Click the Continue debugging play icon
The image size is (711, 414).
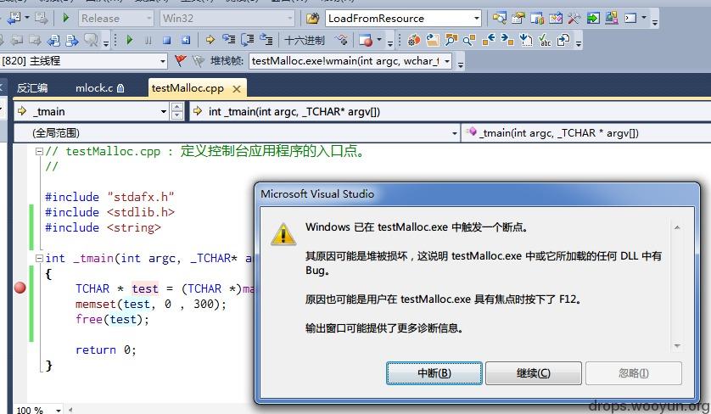point(130,40)
